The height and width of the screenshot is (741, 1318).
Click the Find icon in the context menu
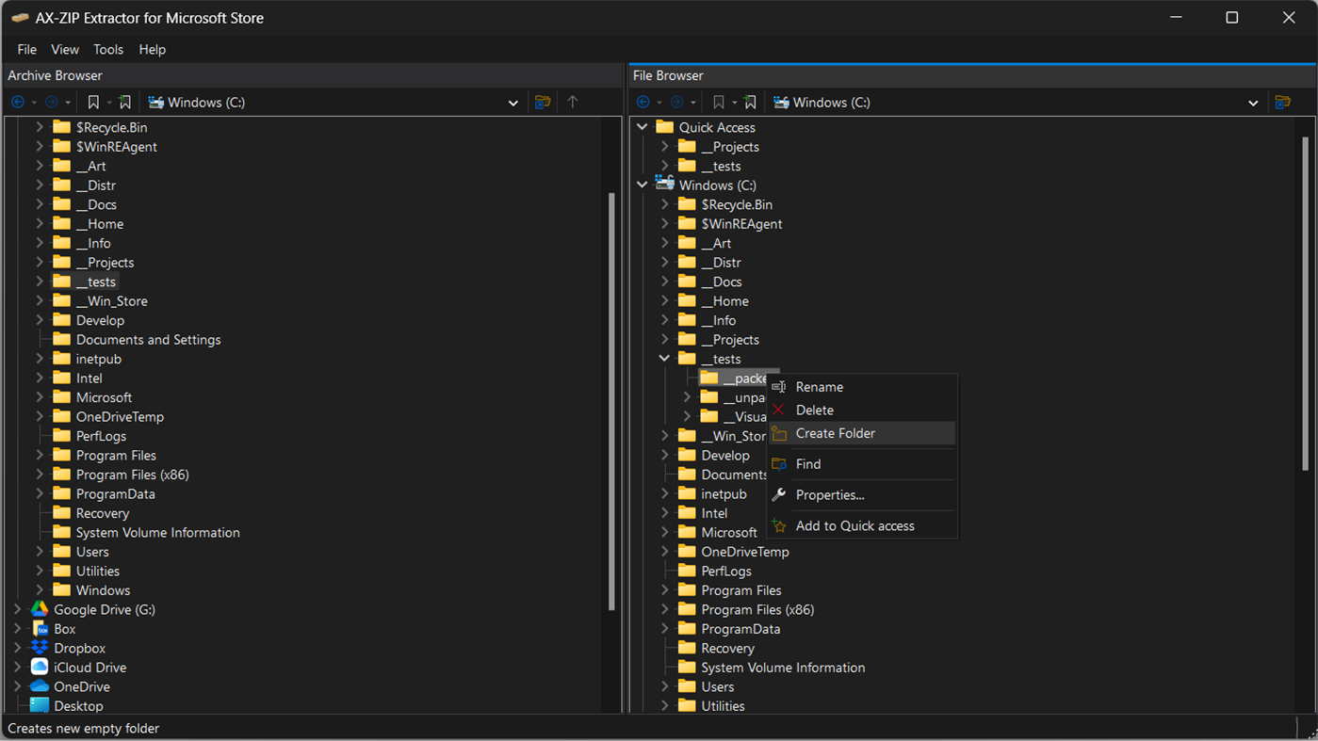click(780, 463)
